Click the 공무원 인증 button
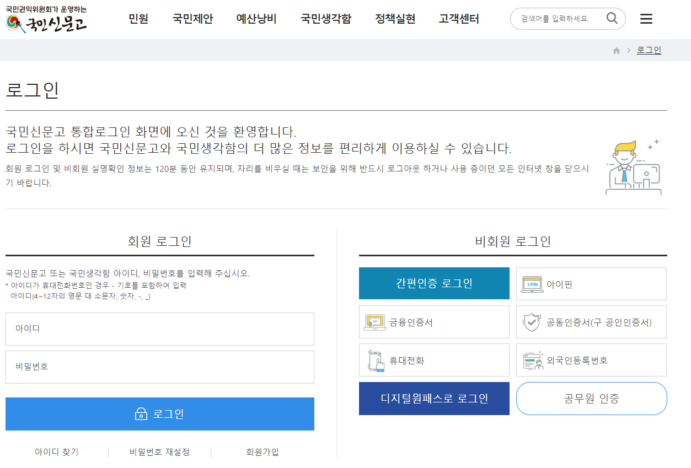Image resolution: width=691 pixels, height=468 pixels. click(x=591, y=398)
